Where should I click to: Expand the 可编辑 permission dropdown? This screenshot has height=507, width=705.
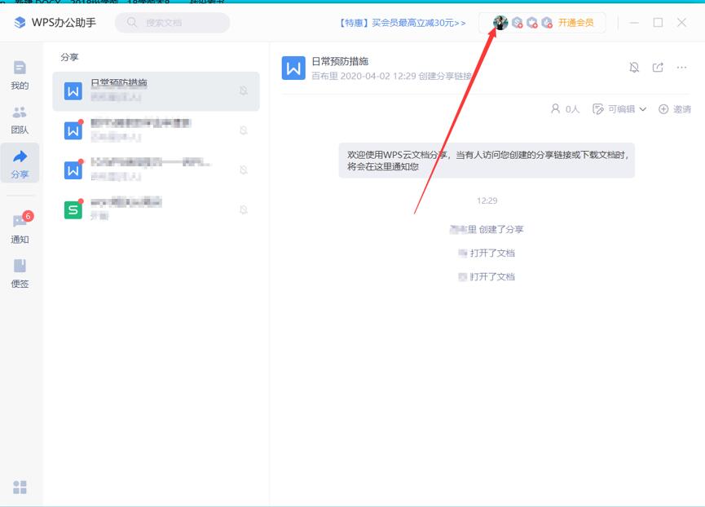619,109
